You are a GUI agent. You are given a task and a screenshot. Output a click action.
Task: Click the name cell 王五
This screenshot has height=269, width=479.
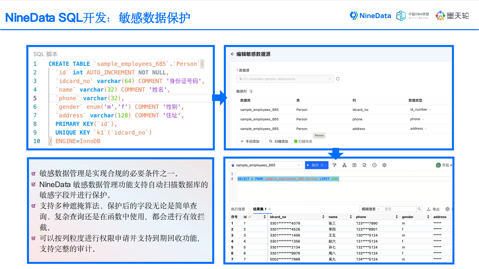point(332,235)
